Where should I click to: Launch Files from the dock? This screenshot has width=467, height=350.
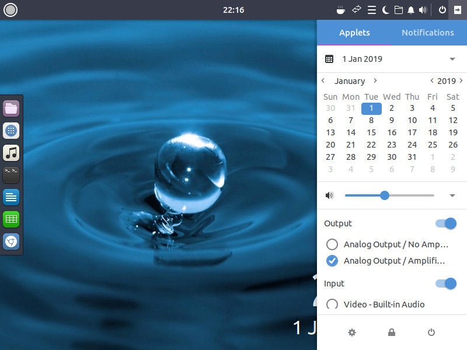[11, 108]
